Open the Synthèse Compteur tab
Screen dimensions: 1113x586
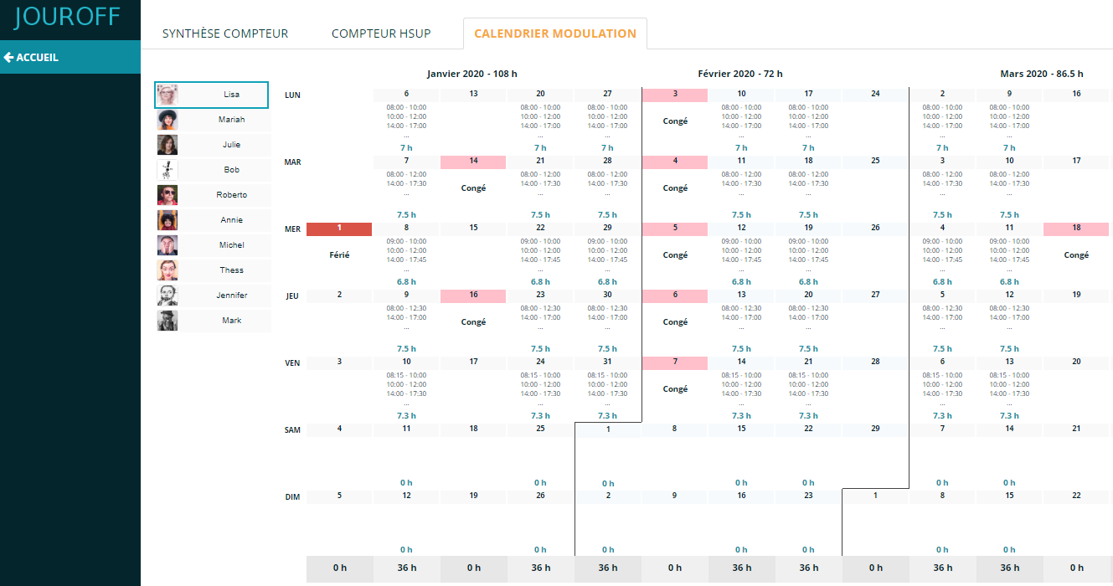pos(225,33)
